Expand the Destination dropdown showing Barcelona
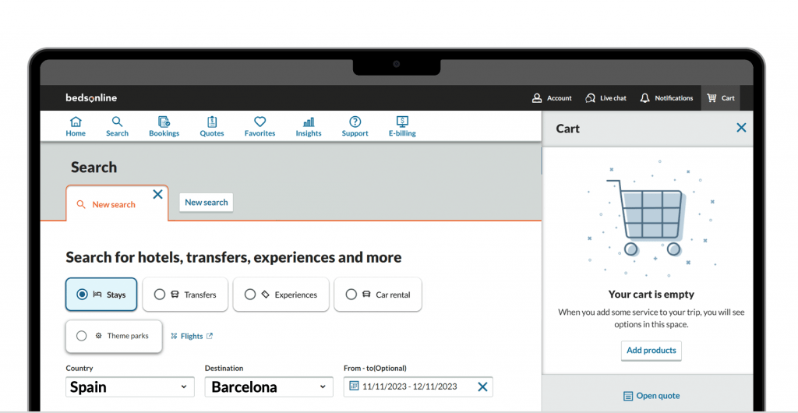The width and height of the screenshot is (798, 413). (x=269, y=387)
